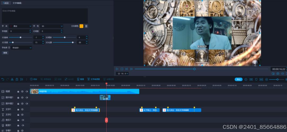This screenshot has height=132, width=287.
Task: Click the red scissors on the playhead
Action: (x=106, y=120)
